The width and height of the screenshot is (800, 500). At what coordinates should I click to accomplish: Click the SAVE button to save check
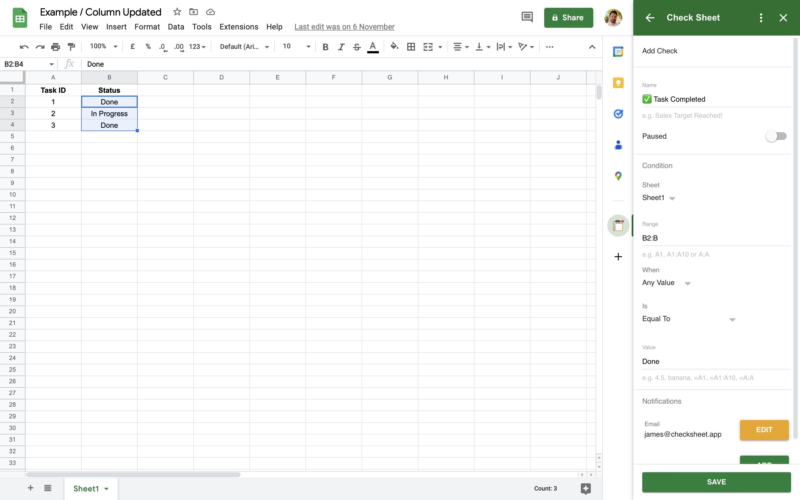tap(716, 482)
